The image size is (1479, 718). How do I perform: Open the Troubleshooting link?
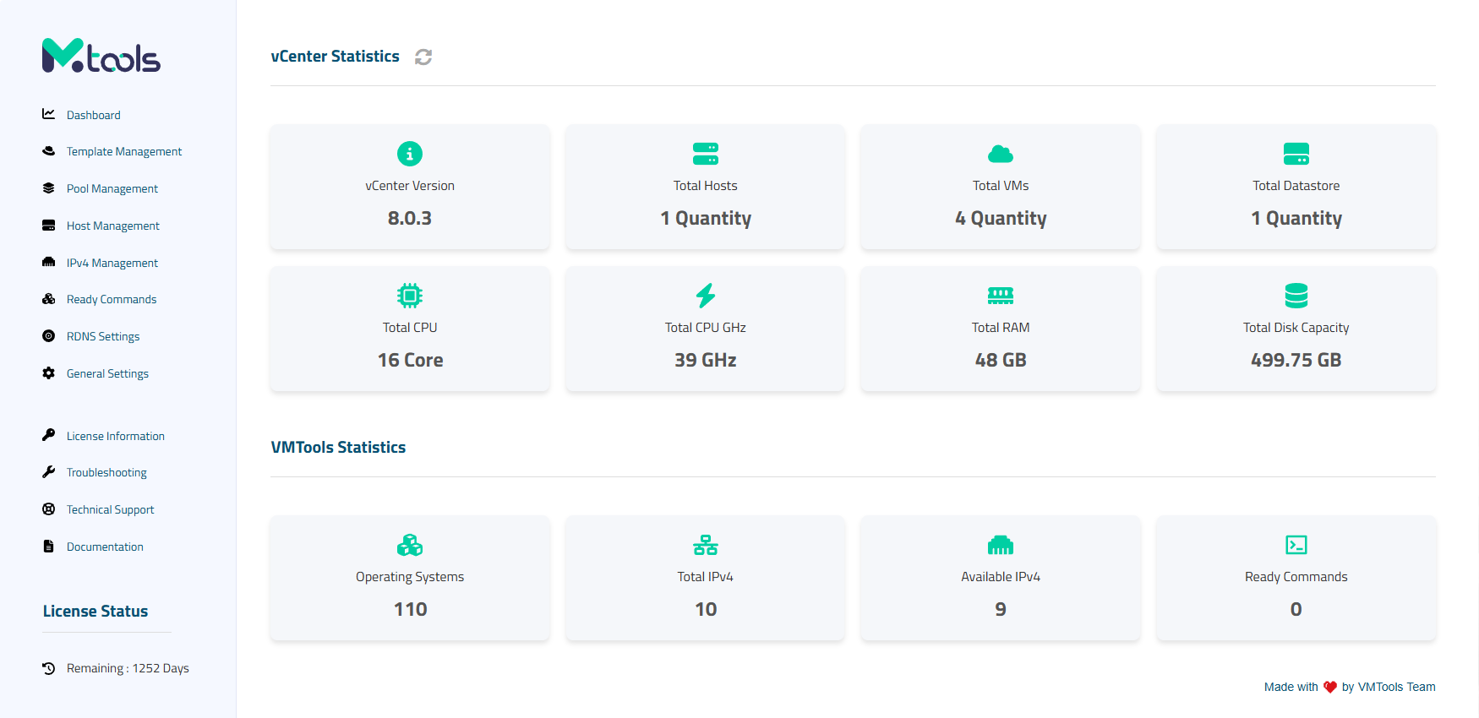pyautogui.click(x=106, y=472)
